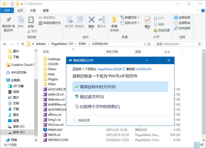The height and width of the screenshot is (148, 206).
Task: Click the New folder icon
Action: pos(114,20)
